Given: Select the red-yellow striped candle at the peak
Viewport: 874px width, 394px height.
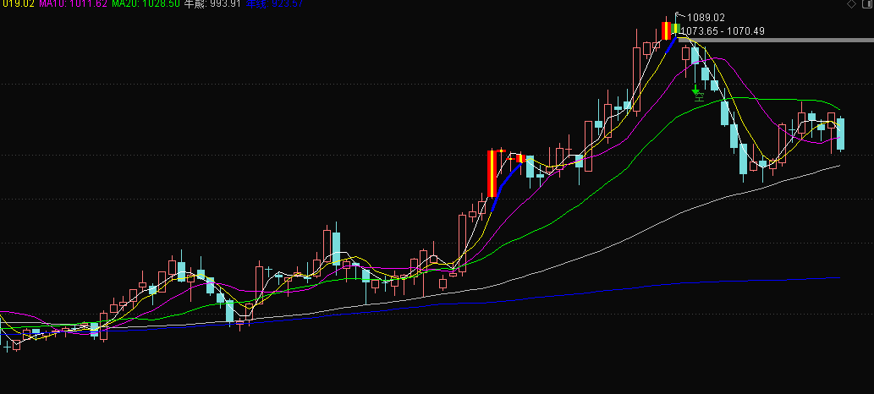Looking at the screenshot, I should tap(666, 30).
